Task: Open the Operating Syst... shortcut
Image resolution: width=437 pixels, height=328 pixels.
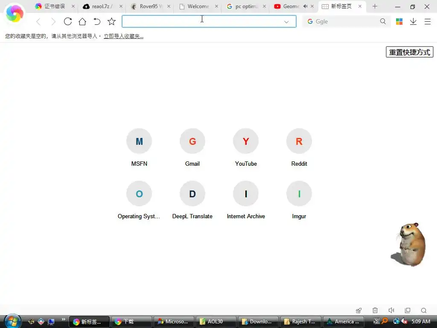Action: click(x=139, y=200)
